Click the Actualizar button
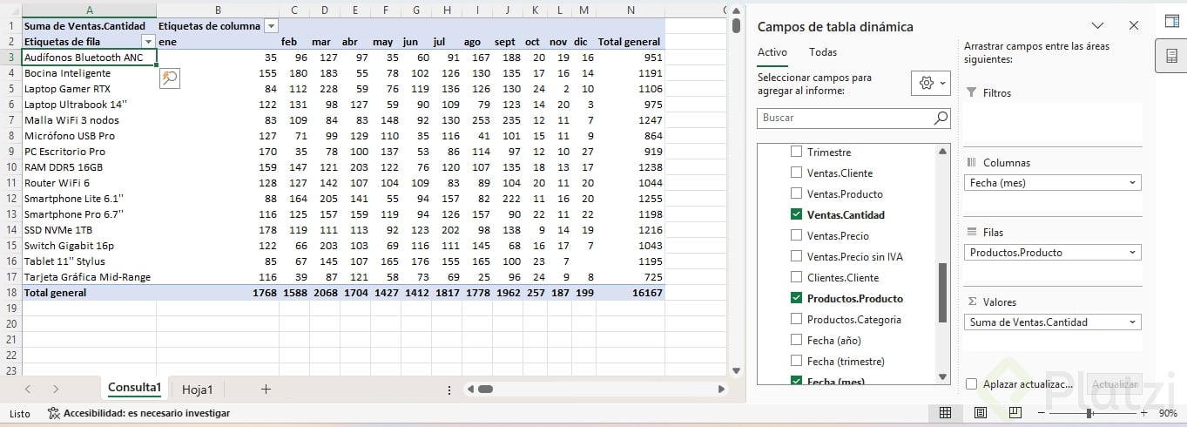 (x=1115, y=384)
